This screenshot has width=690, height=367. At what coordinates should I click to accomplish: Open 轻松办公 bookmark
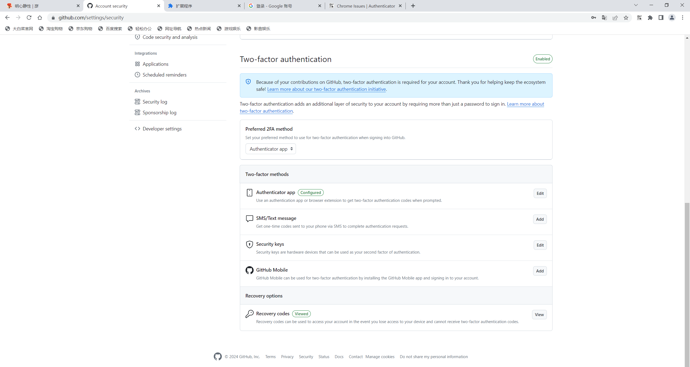coord(140,29)
